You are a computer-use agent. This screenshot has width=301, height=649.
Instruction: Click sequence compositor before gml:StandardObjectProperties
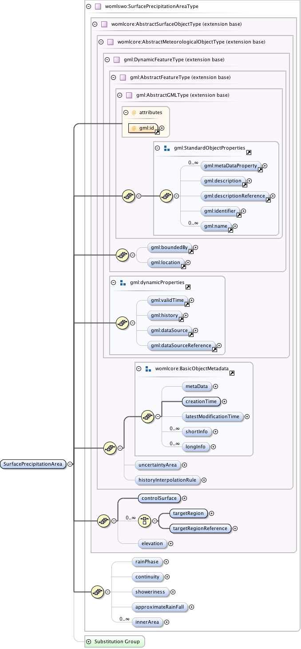(x=129, y=196)
